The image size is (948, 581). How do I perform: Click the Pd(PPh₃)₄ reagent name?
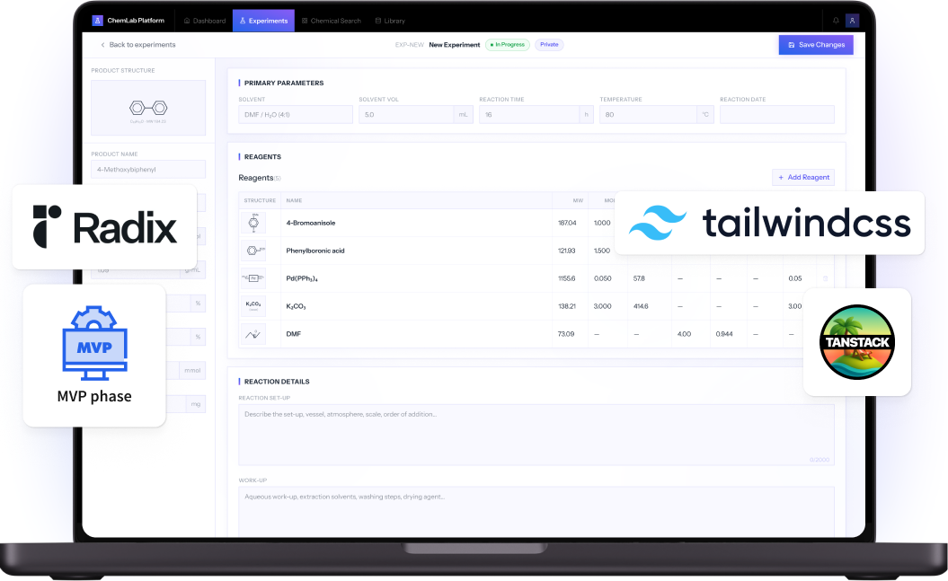(302, 278)
